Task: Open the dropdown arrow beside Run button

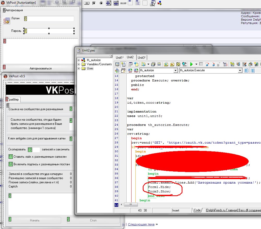Action: coord(196,64)
